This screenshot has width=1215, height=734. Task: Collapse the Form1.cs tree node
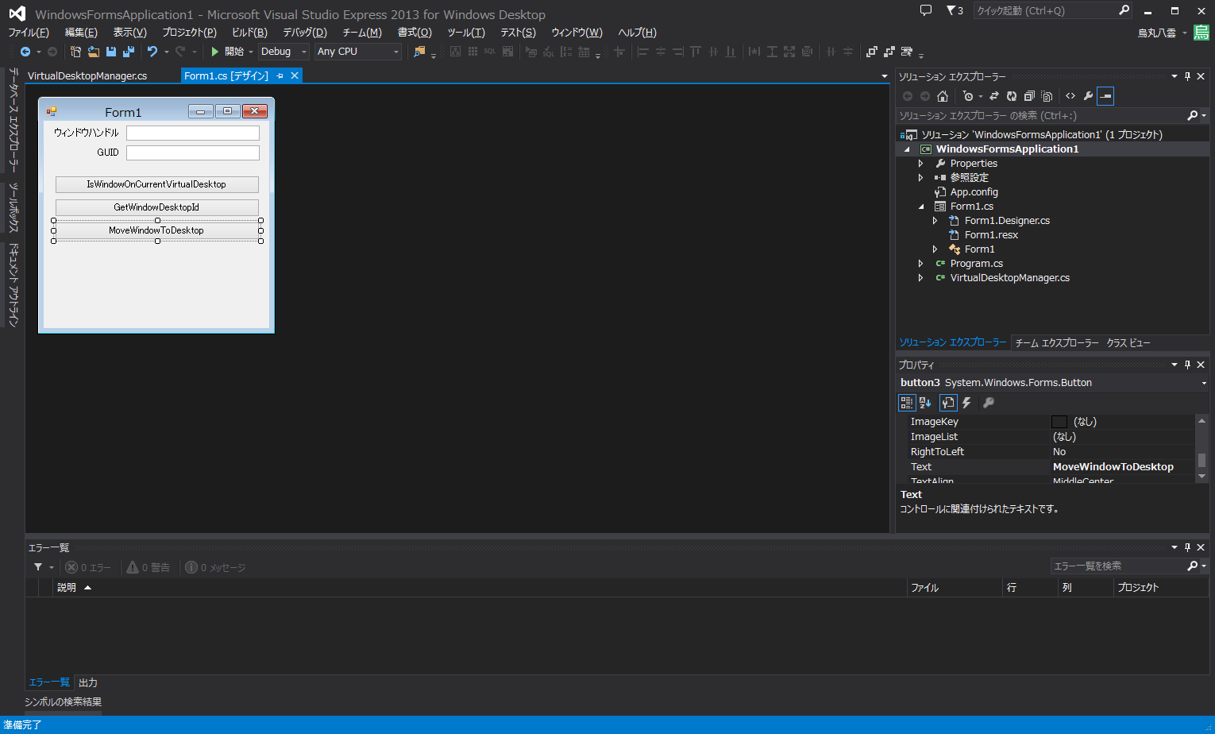tap(921, 207)
